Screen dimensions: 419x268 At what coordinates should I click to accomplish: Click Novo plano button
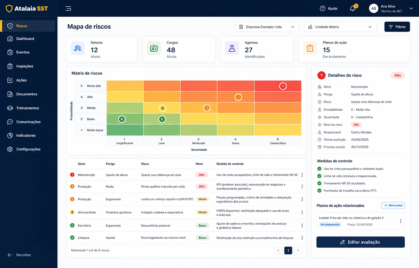tap(393, 205)
